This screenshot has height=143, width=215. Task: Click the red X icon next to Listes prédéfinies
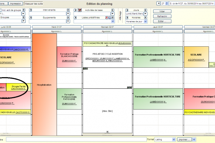(107, 18)
